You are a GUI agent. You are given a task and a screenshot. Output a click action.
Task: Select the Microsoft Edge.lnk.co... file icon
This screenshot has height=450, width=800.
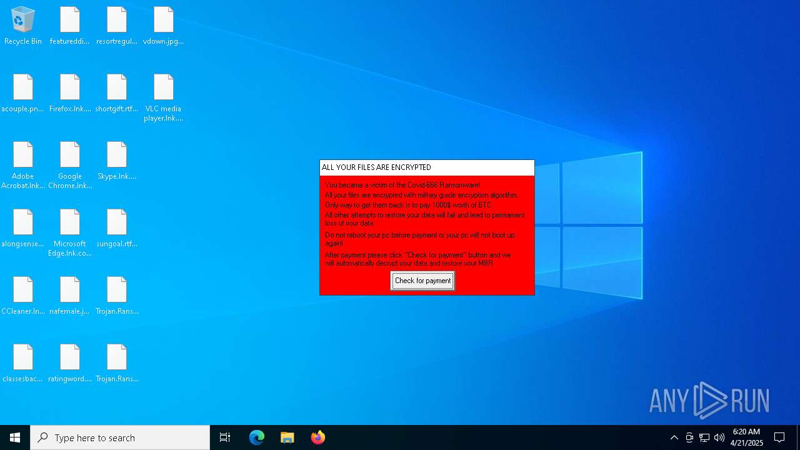[70, 233]
